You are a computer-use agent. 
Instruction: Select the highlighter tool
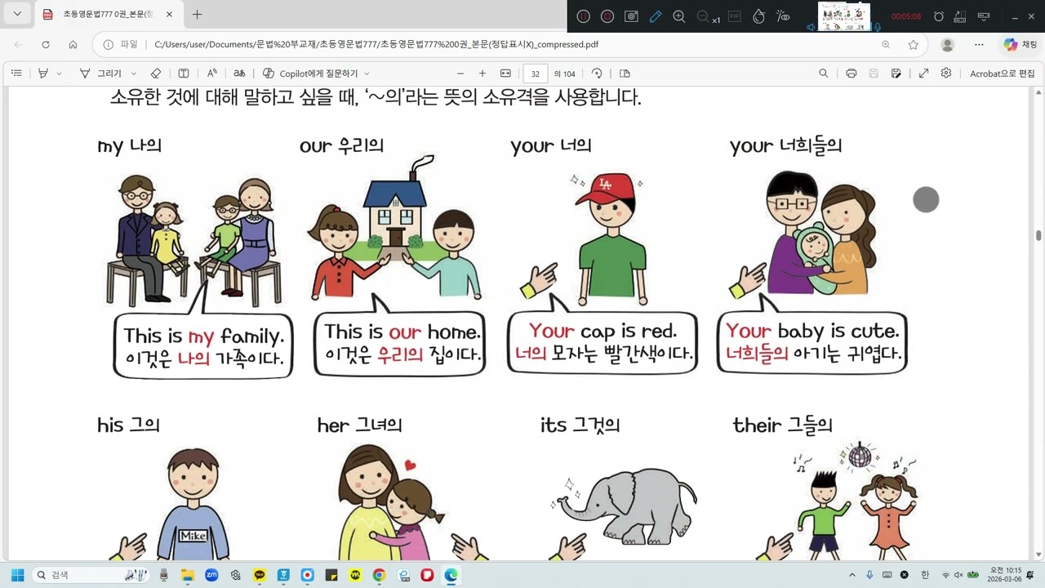44,73
